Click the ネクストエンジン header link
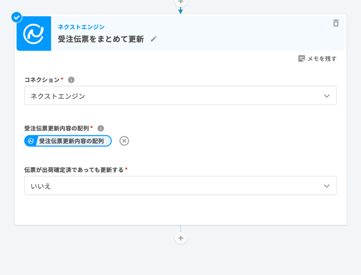Viewport: 361px width, 275px height. (81, 27)
